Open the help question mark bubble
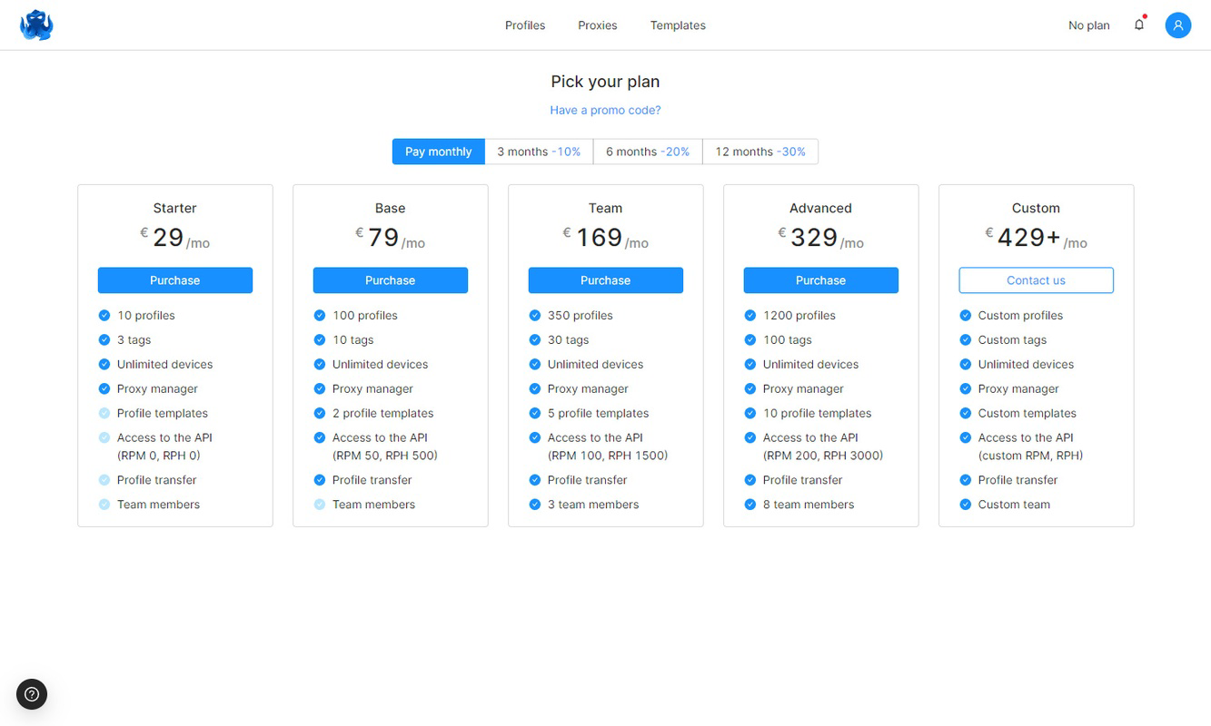Screen dimensions: 1211x726 [x=32, y=694]
